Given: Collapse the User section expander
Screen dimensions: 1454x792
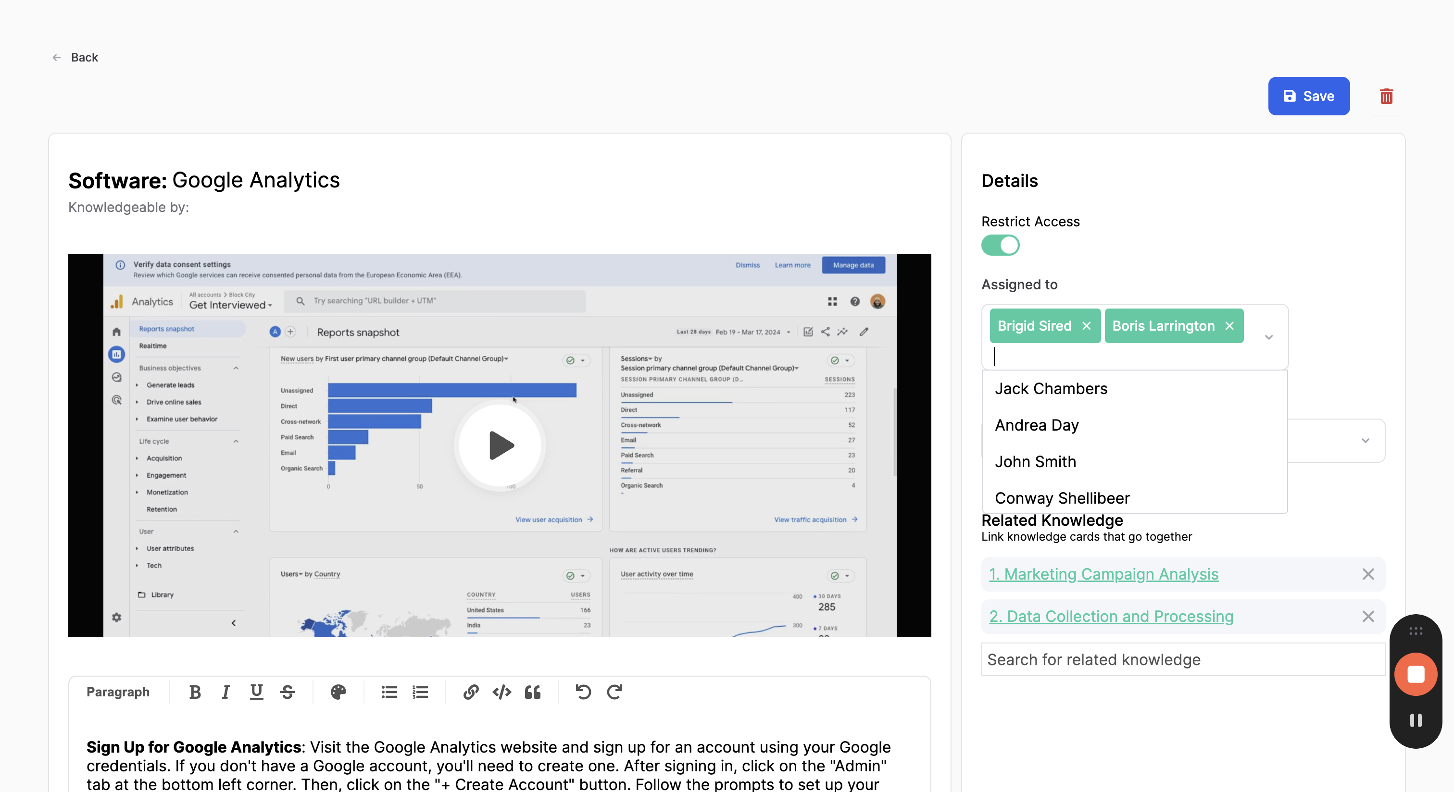Looking at the screenshot, I should click(236, 532).
